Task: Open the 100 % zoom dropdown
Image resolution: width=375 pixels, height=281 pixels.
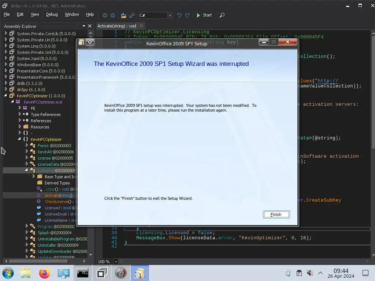Action: (x=116, y=261)
